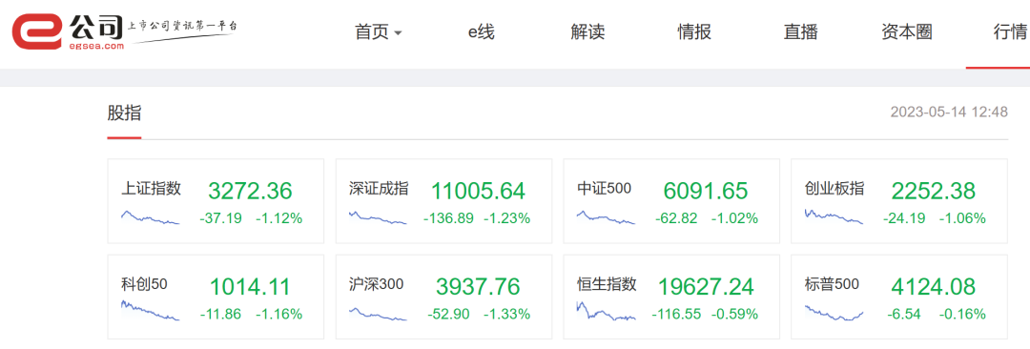Click the 19627.24 index value
The image size is (1030, 349).
706,287
